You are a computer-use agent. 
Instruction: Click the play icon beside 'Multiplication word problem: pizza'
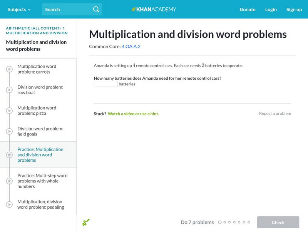tap(8, 110)
